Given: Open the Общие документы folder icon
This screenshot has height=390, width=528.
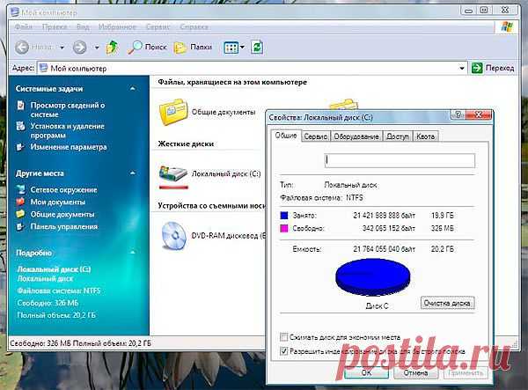Looking at the screenshot, I should tap(172, 111).
